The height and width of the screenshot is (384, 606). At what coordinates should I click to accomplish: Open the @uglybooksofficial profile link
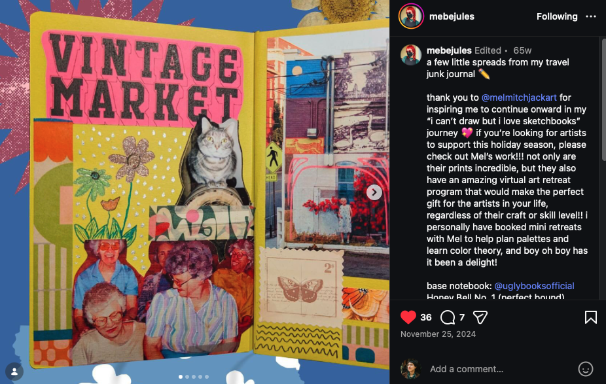point(534,286)
